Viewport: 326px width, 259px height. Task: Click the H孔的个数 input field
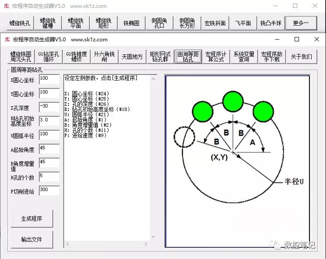coord(49,176)
